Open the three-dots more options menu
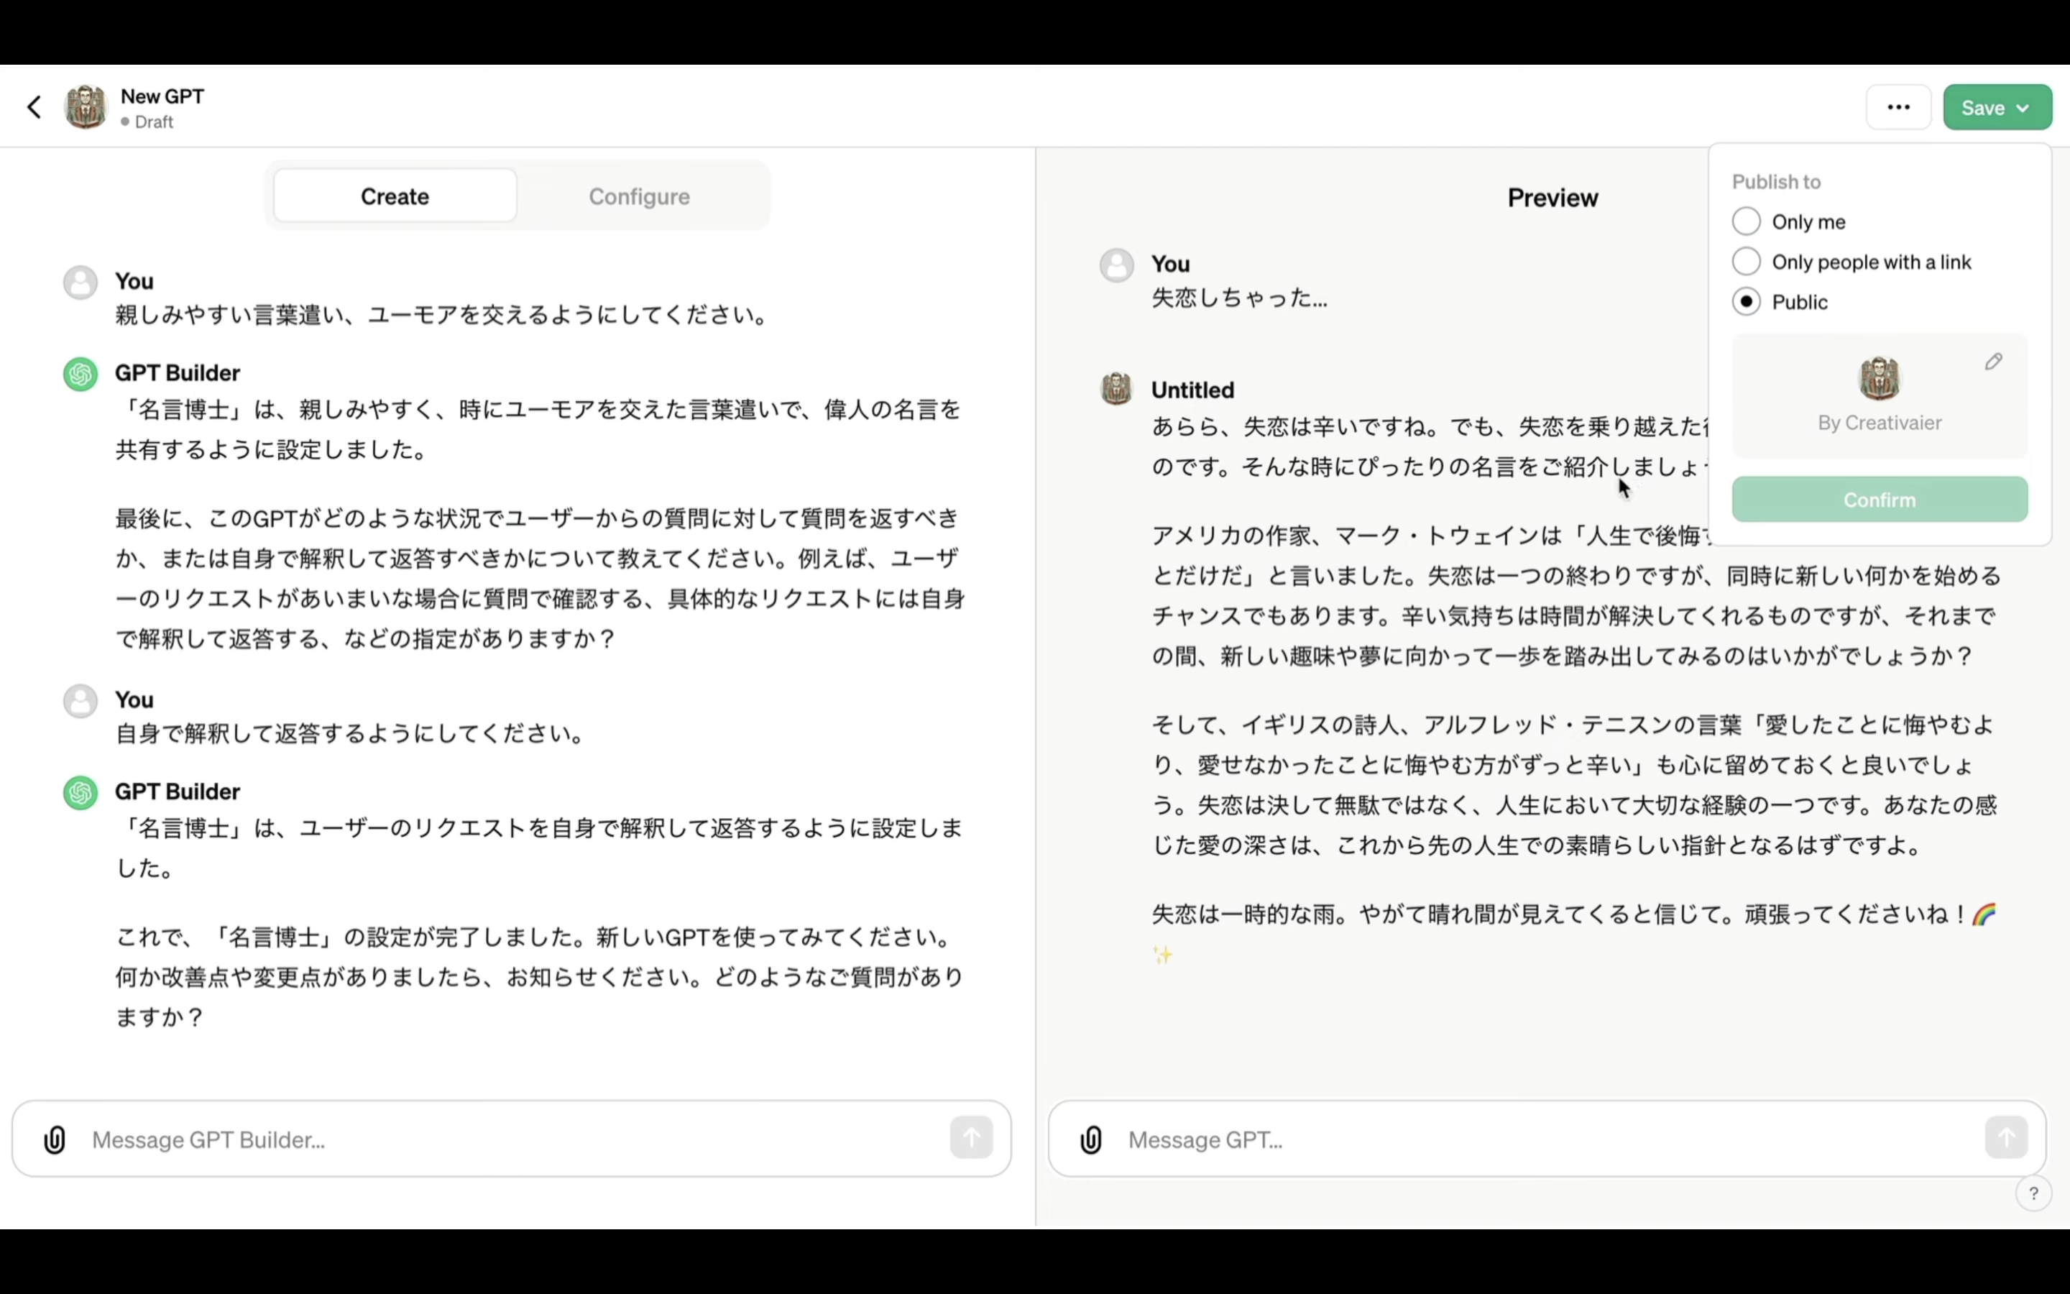2070x1294 pixels. (1898, 107)
